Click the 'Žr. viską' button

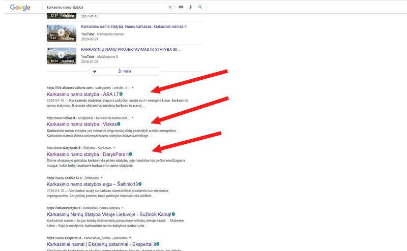coord(125,71)
